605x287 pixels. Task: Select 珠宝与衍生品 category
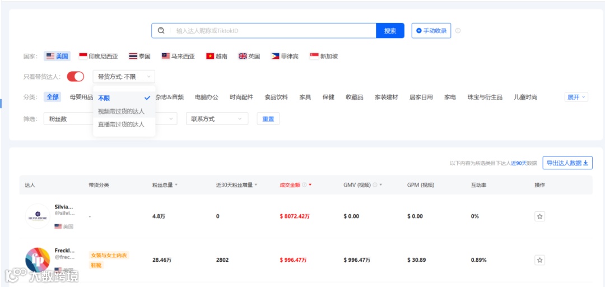coord(485,97)
